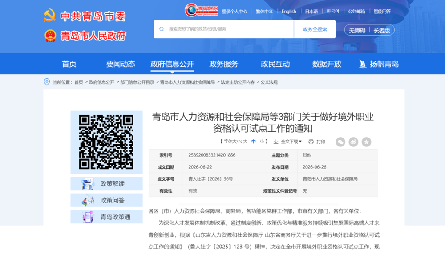
Task: Click the 政策解读 illustration icon
Action: (87, 184)
